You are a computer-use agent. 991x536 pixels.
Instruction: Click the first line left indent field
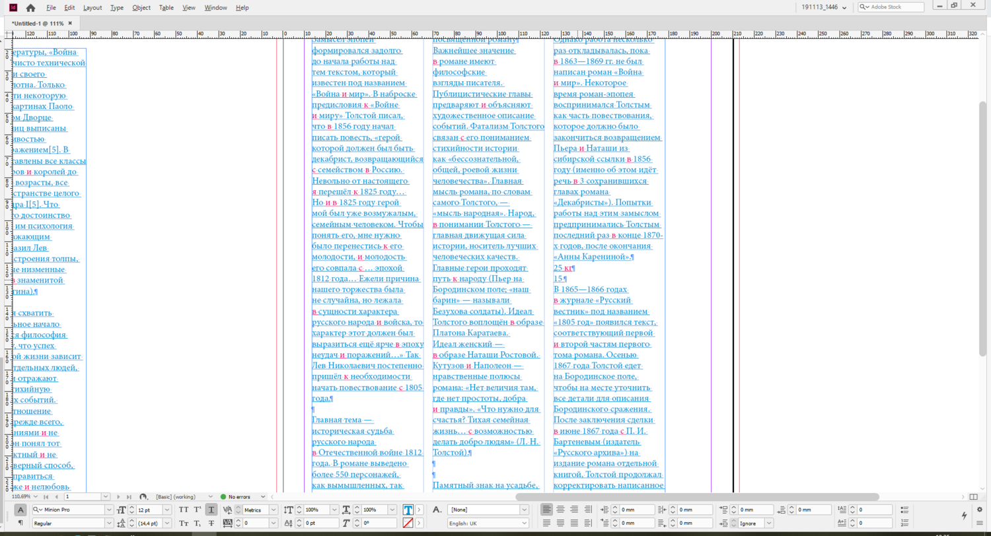pyautogui.click(x=636, y=523)
